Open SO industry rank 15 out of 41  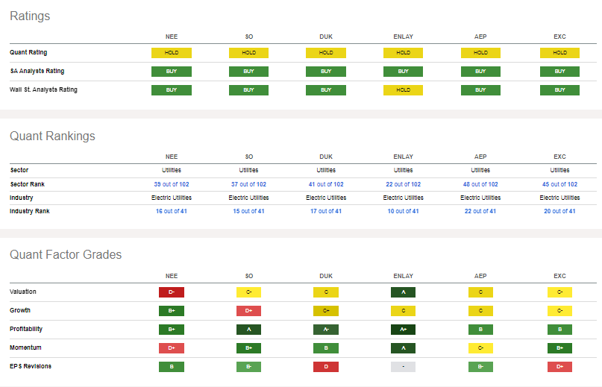[x=248, y=211]
